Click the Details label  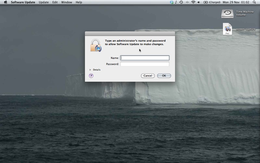coord(97,70)
